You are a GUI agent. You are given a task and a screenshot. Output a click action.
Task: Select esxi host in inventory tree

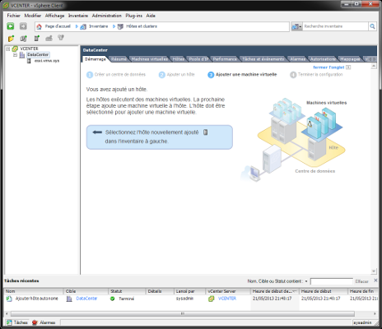(x=47, y=61)
